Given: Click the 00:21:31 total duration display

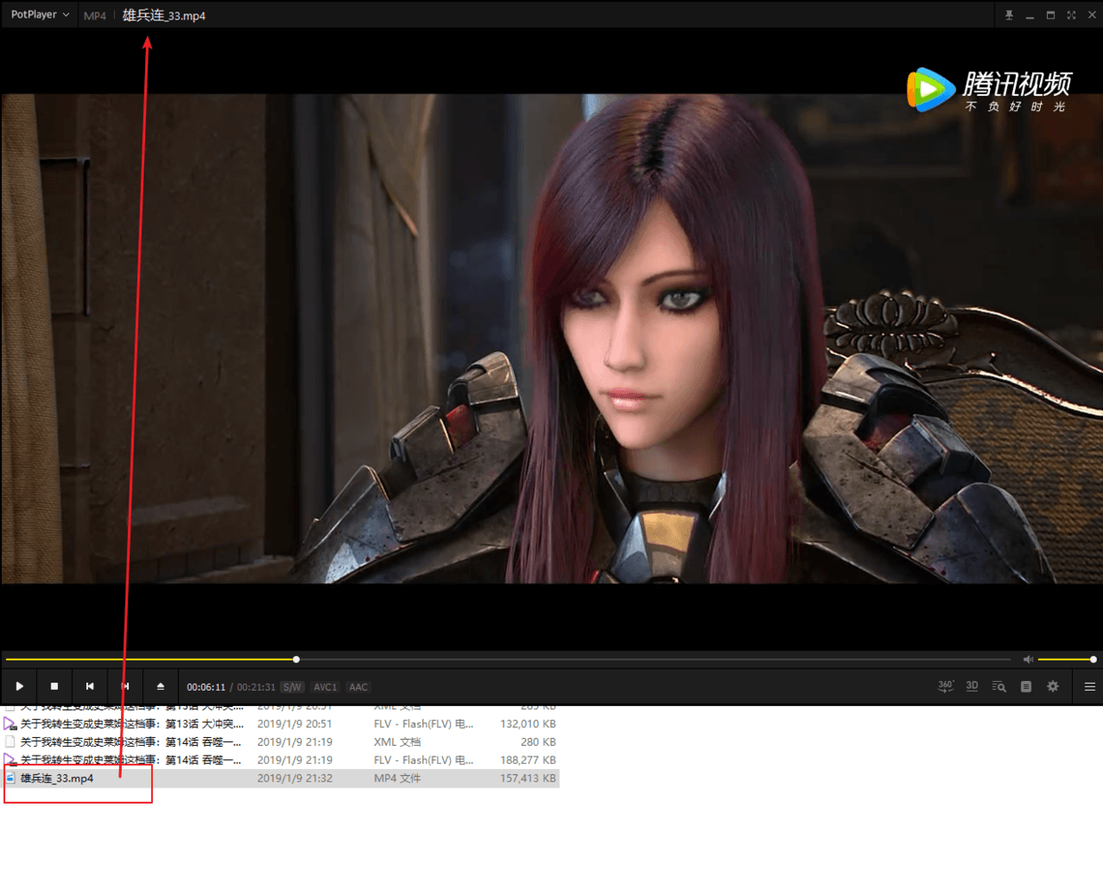Looking at the screenshot, I should (x=256, y=687).
